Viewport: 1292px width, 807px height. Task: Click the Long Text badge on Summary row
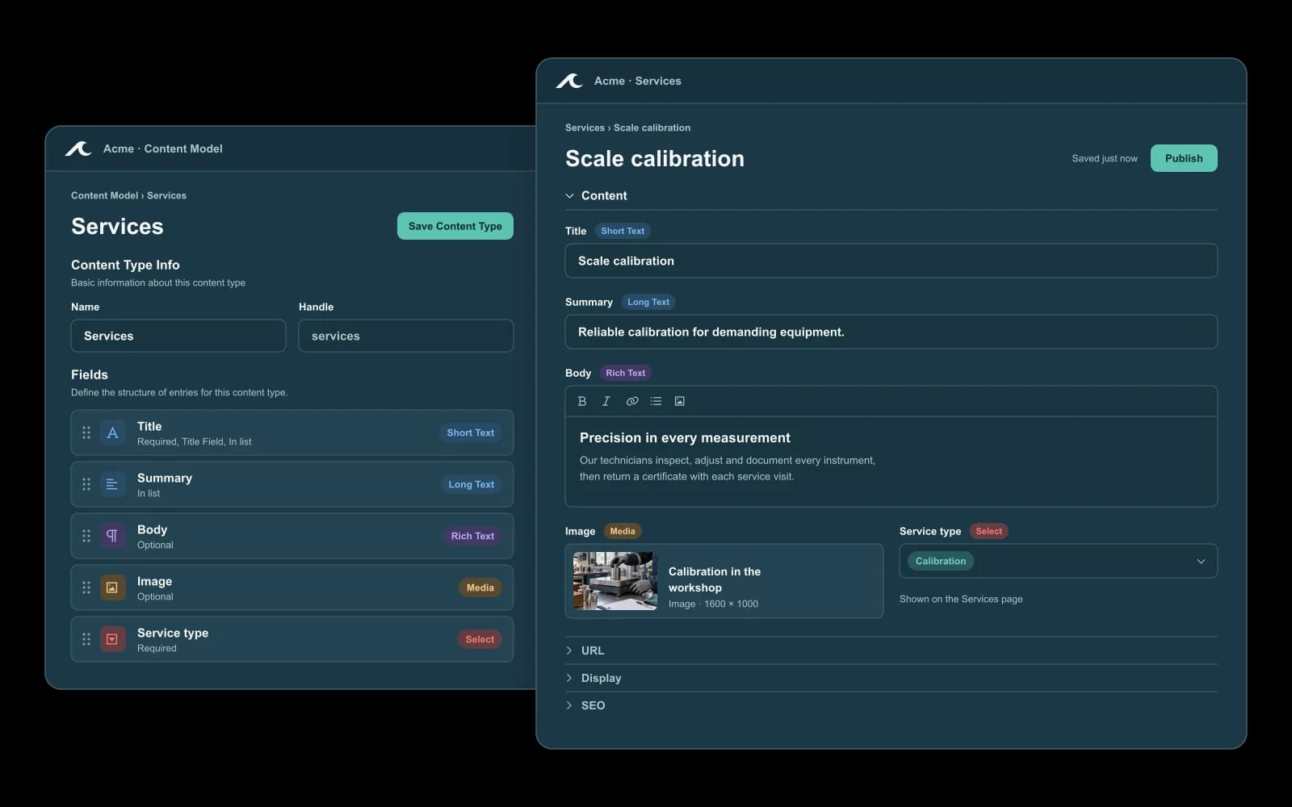[472, 484]
